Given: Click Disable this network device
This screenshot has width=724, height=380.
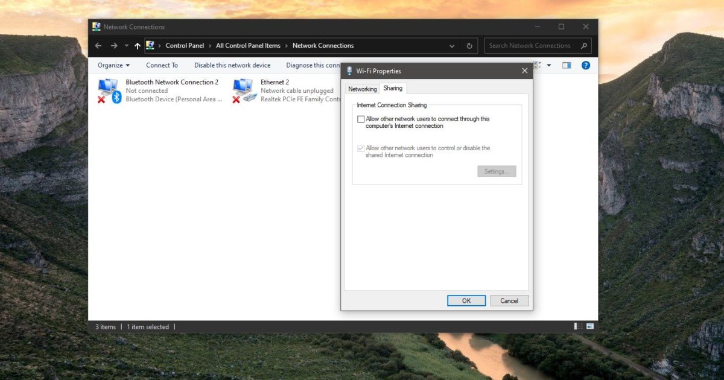Looking at the screenshot, I should coord(232,65).
